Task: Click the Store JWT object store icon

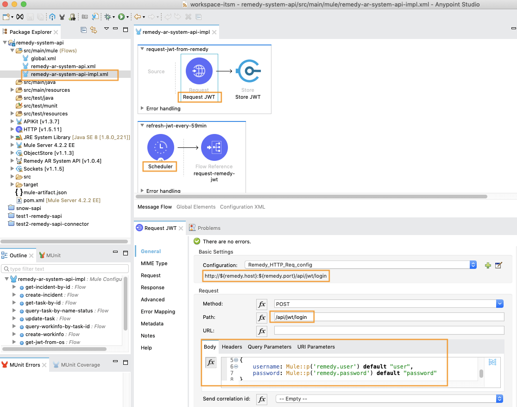Action: pyautogui.click(x=248, y=71)
